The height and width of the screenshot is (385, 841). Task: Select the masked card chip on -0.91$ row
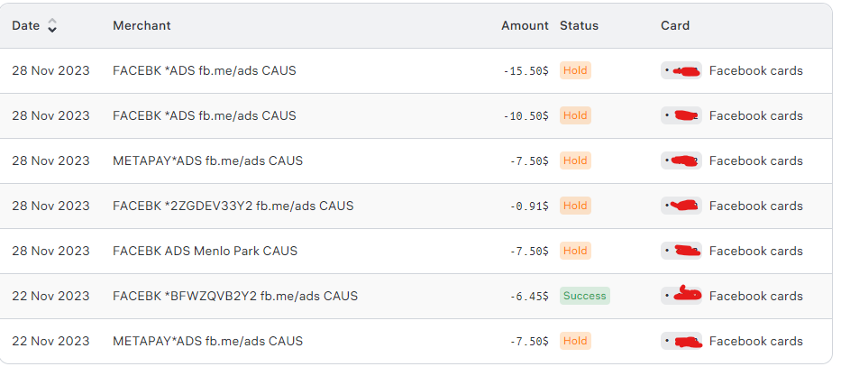coord(681,206)
